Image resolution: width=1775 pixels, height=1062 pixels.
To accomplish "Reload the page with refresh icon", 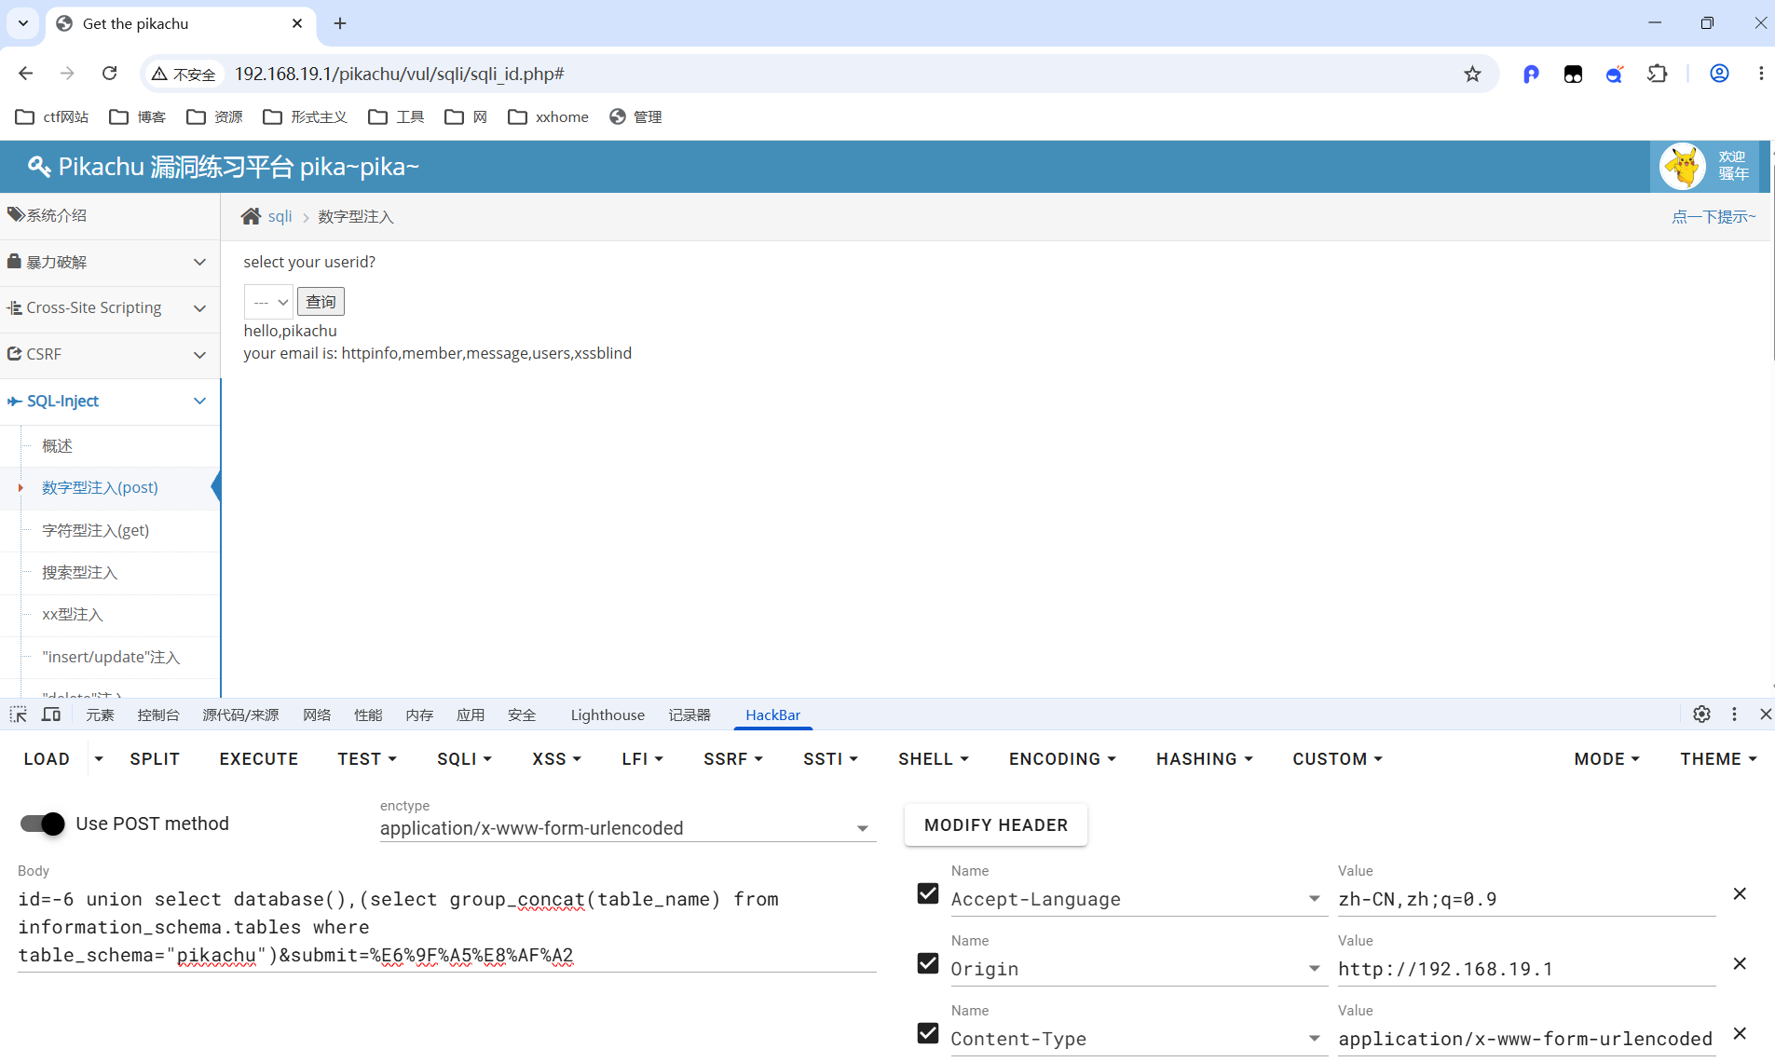I will point(109,74).
